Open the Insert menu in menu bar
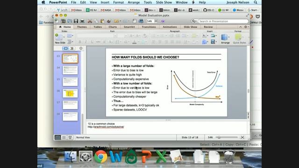Image resolution: width=299 pixels, height=168 pixels. [x=105, y=2]
